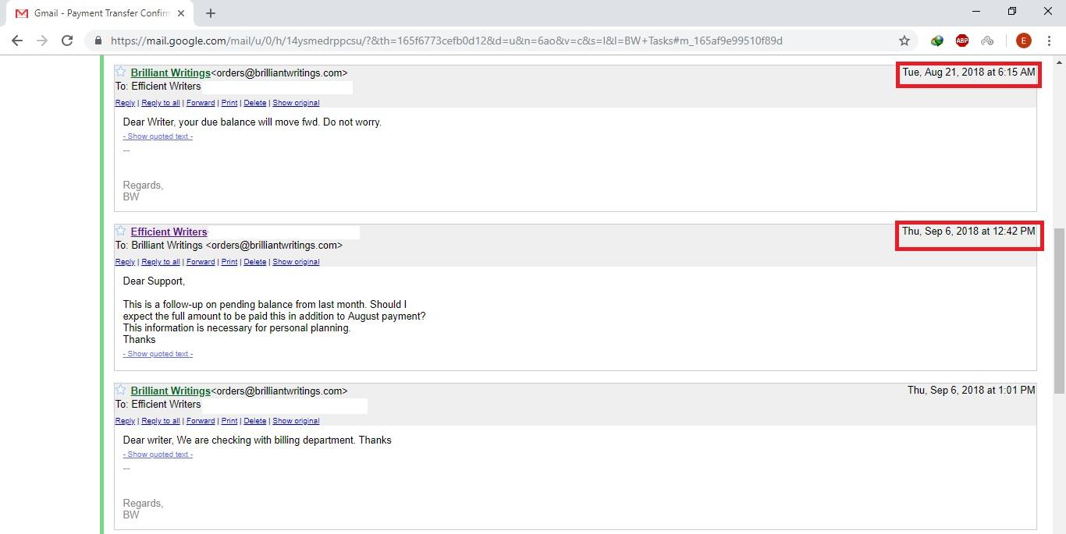Expand quoted text in Aug 21 message
The height and width of the screenshot is (534, 1066).
[x=158, y=136]
